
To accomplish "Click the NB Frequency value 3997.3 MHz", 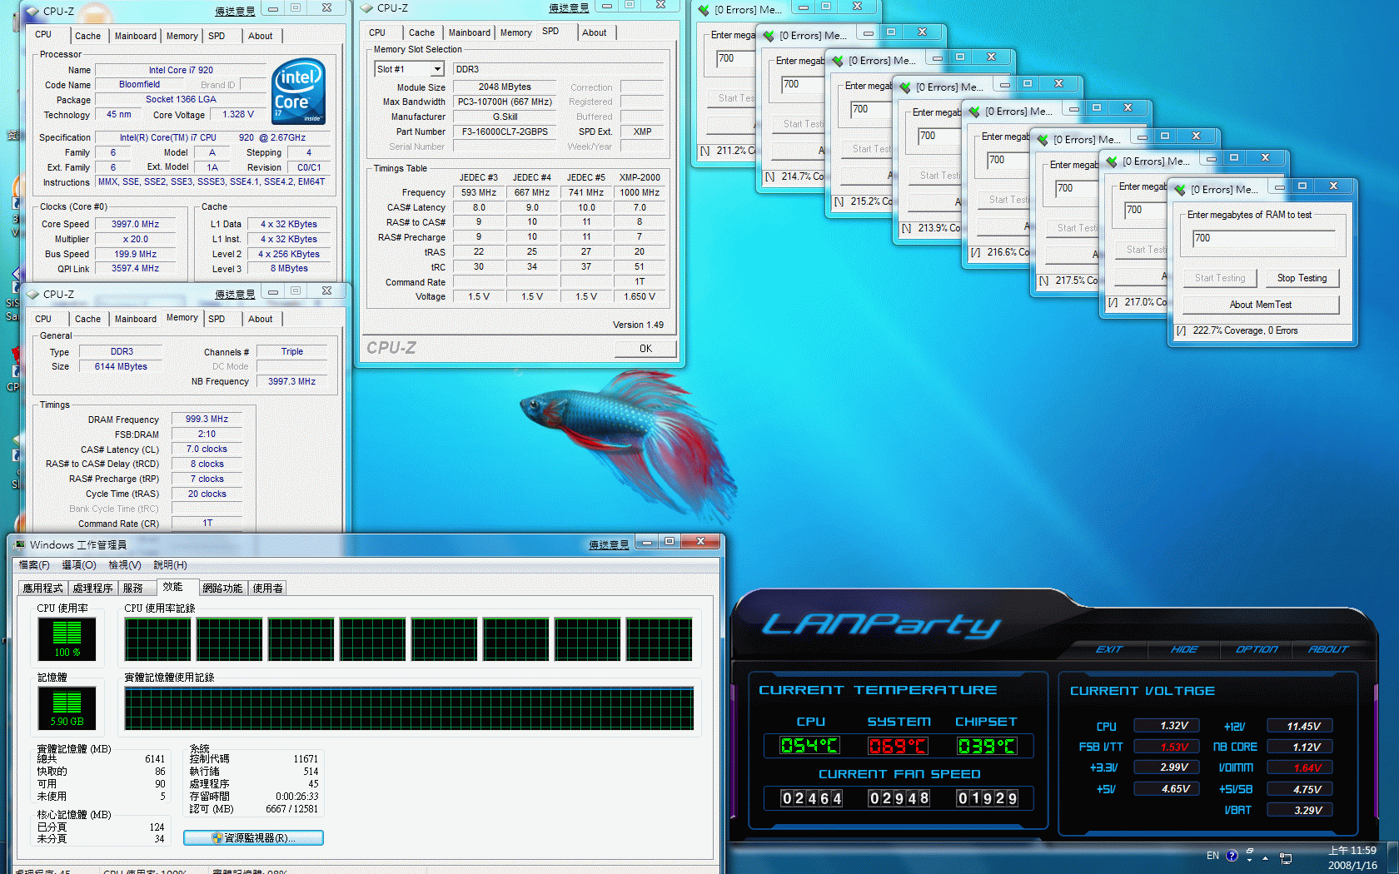I will click(x=291, y=381).
